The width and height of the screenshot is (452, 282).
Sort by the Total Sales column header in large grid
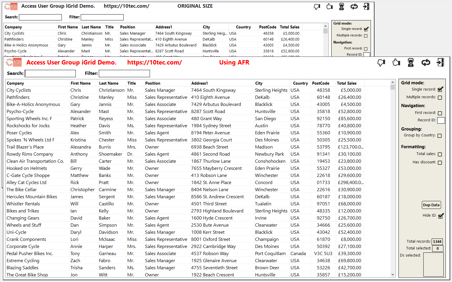(346, 83)
